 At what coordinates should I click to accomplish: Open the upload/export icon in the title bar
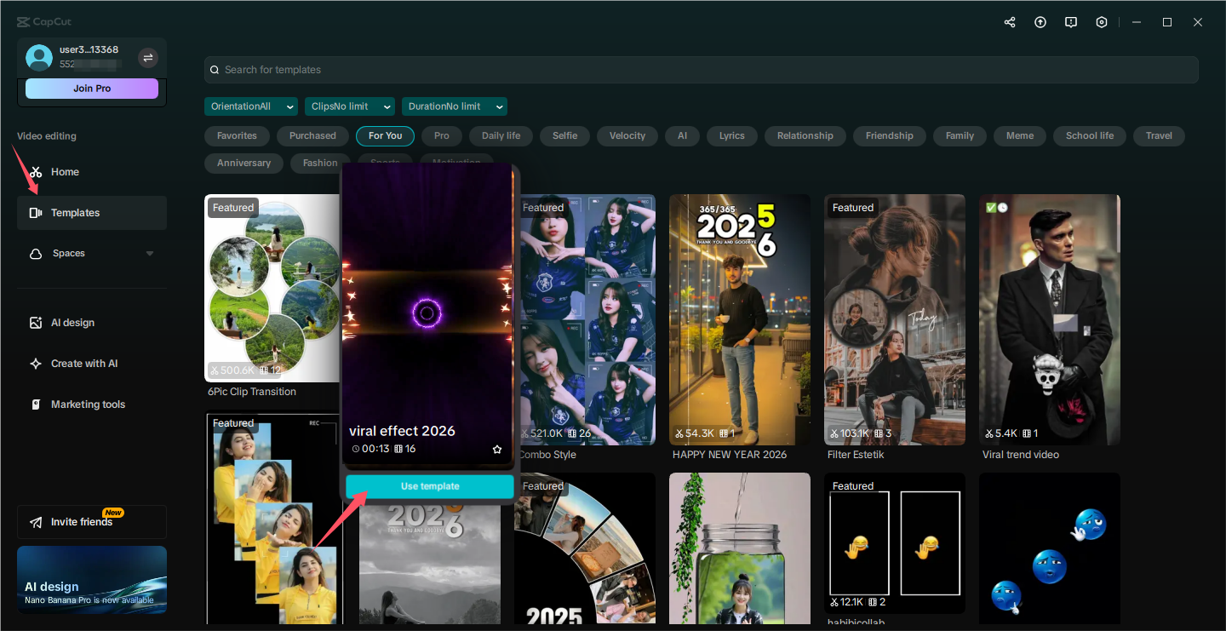(x=1040, y=22)
